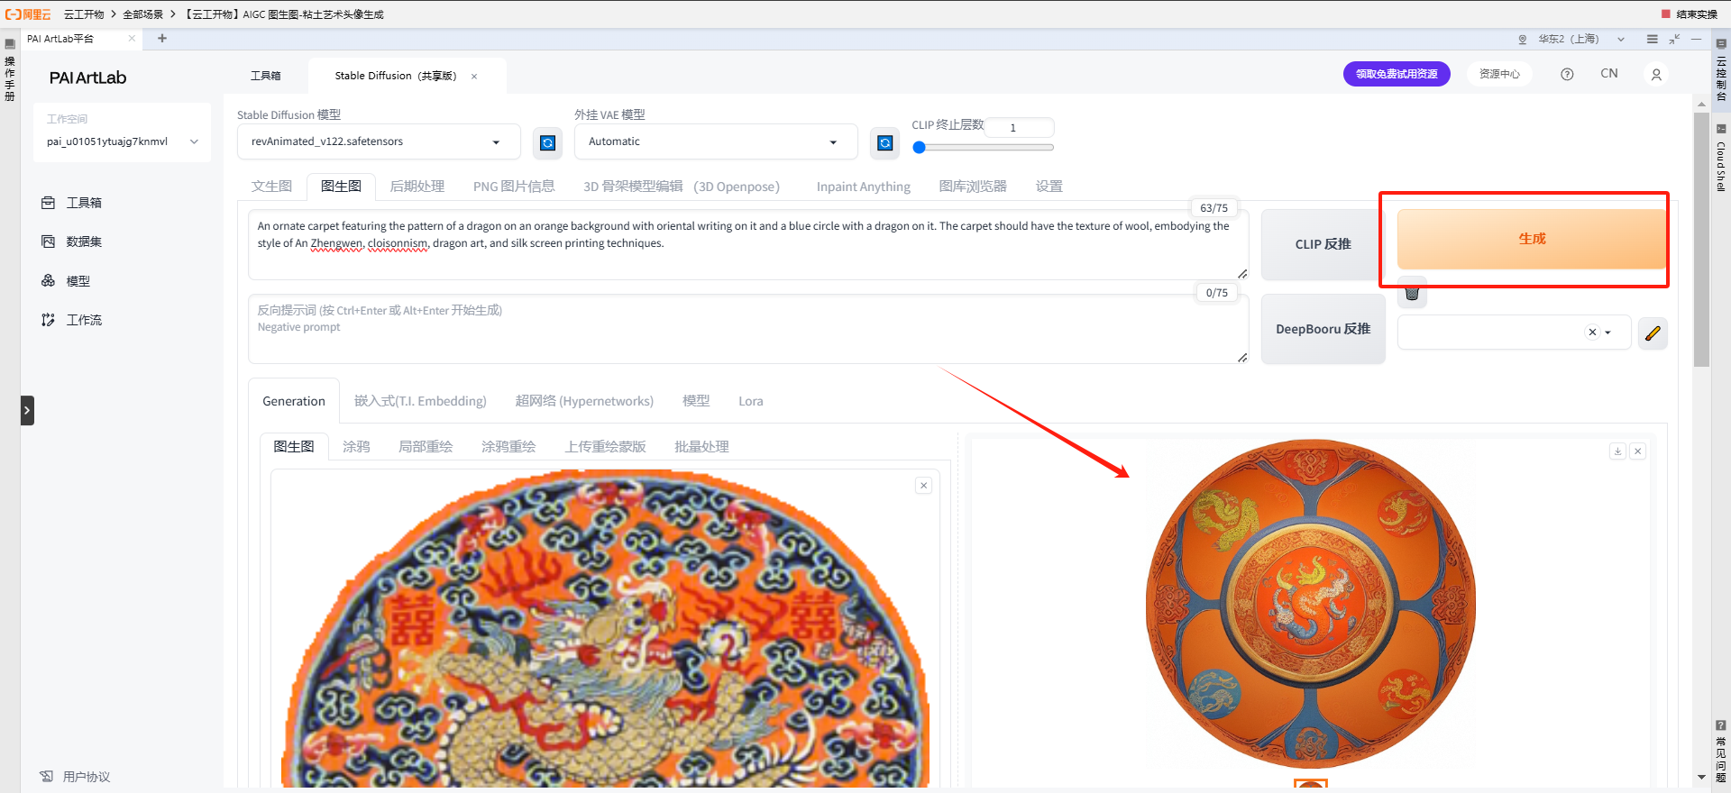Open the 图库浏览器 tab
1731x793 pixels.
tap(972, 187)
